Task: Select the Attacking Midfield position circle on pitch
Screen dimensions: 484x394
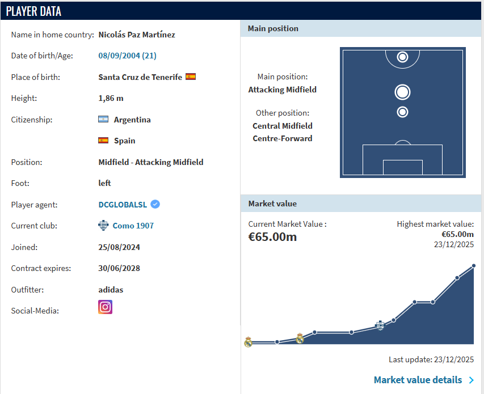Action: click(402, 92)
